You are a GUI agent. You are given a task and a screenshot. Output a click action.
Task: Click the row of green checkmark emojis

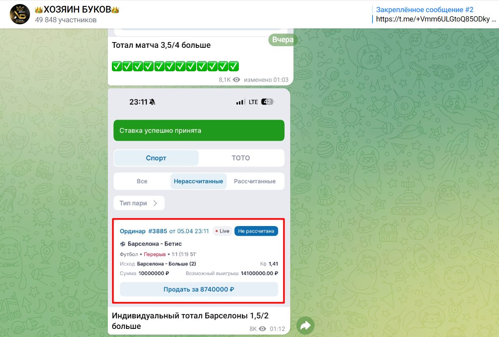point(175,66)
